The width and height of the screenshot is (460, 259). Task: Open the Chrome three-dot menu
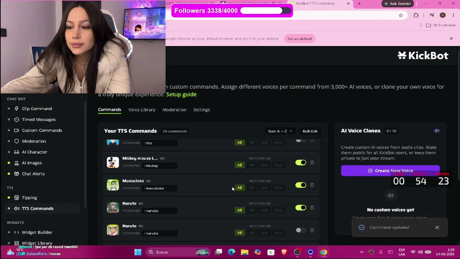coord(453,15)
